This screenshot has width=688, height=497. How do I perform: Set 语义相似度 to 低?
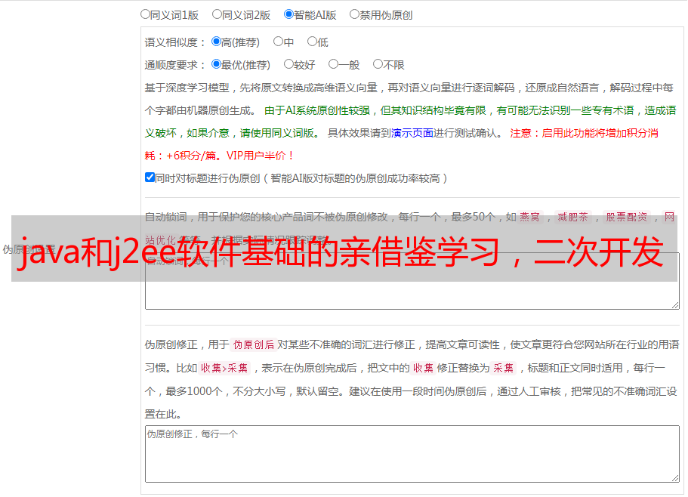(x=312, y=42)
